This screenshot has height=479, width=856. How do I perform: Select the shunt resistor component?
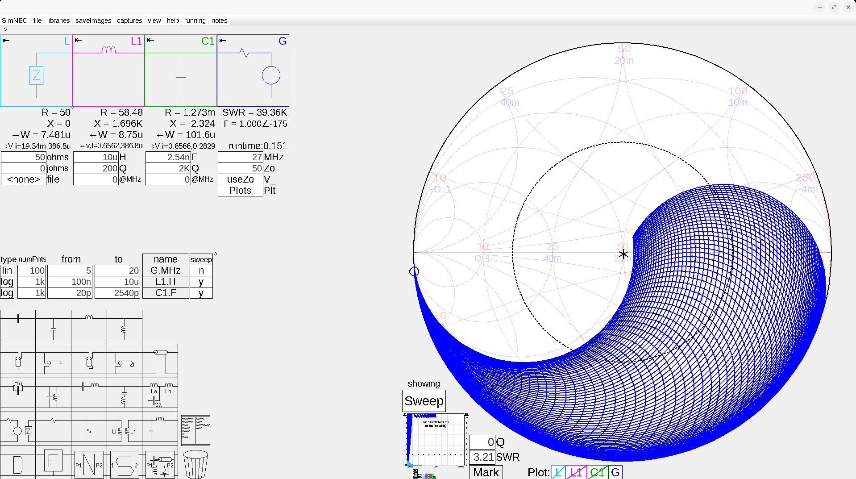89,430
